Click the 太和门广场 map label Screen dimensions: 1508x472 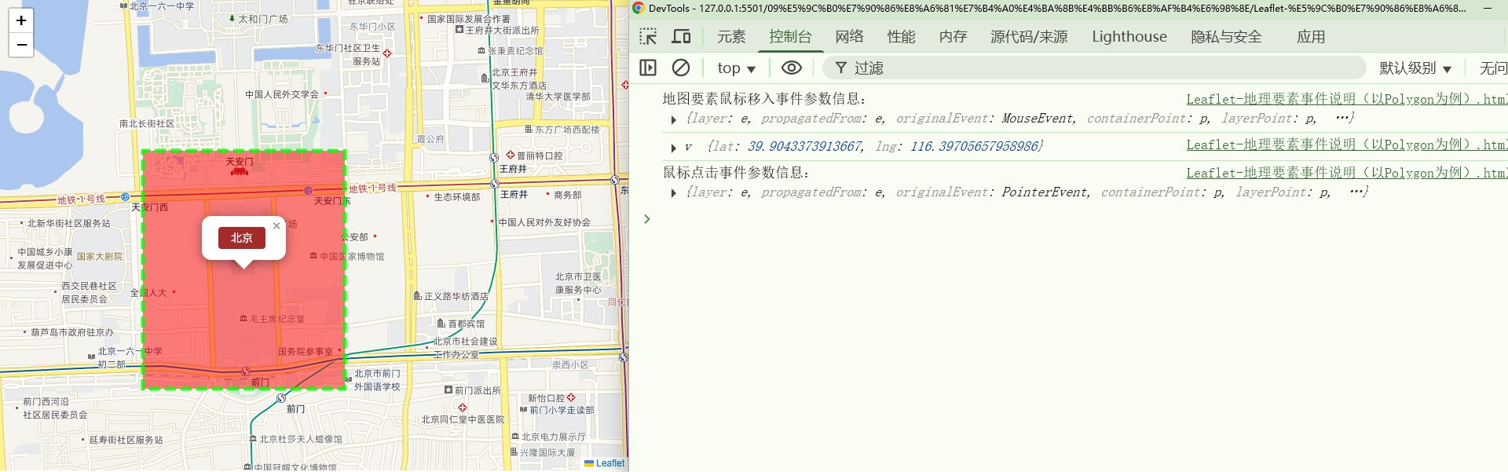pyautogui.click(x=263, y=19)
